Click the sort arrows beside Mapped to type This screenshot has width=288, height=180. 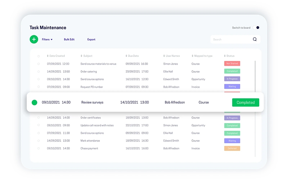pos(193,56)
